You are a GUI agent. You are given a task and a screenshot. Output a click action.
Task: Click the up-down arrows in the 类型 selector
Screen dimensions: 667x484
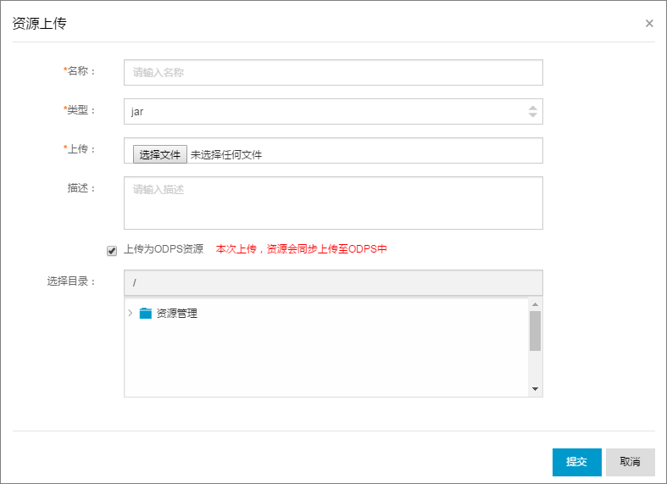(x=532, y=111)
